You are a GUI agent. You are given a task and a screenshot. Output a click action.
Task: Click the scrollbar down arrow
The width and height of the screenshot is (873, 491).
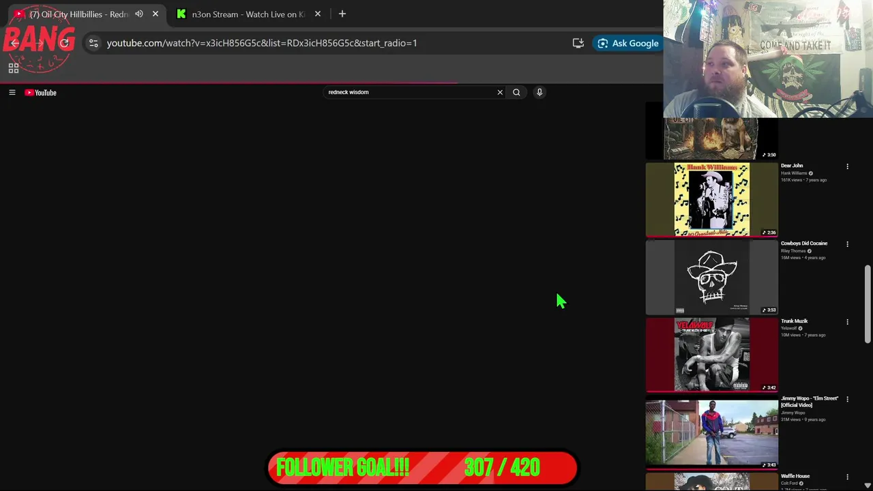pyautogui.click(x=868, y=486)
